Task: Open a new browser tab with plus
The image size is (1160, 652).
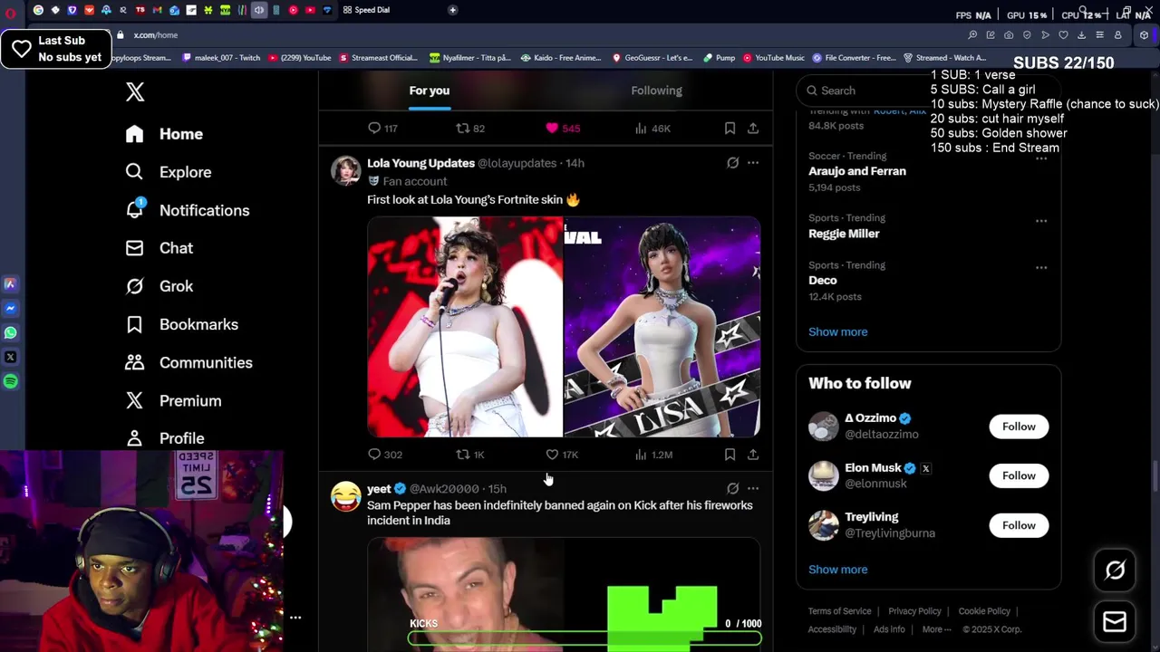Action: pos(453,10)
